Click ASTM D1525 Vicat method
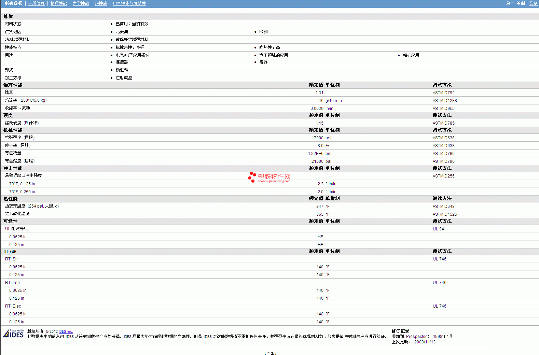The height and width of the screenshot is (355, 539). [x=444, y=214]
